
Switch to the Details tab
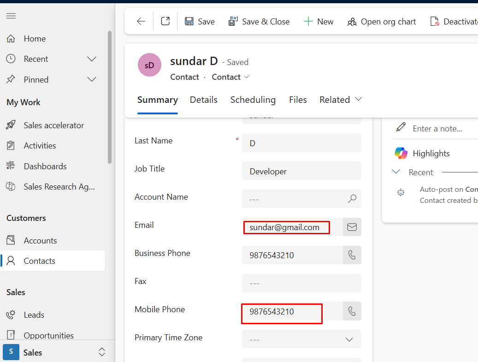click(204, 100)
